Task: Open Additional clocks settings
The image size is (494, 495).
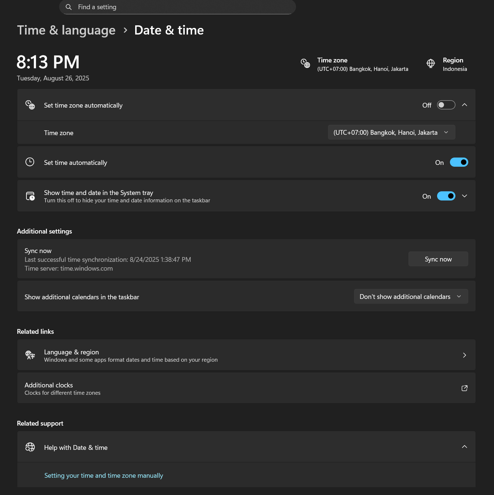Action: (x=246, y=388)
